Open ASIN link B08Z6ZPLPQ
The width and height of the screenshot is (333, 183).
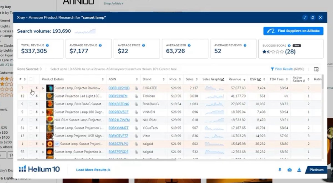(x=118, y=144)
